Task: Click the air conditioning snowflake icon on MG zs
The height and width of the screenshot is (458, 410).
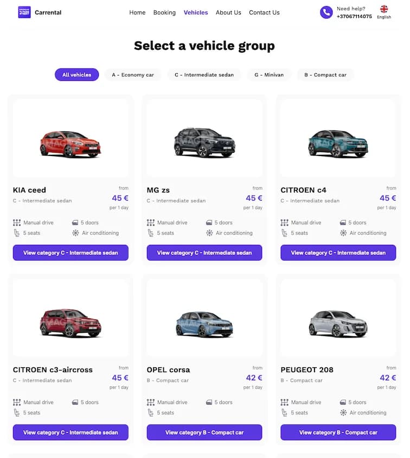Action: pyautogui.click(x=210, y=233)
